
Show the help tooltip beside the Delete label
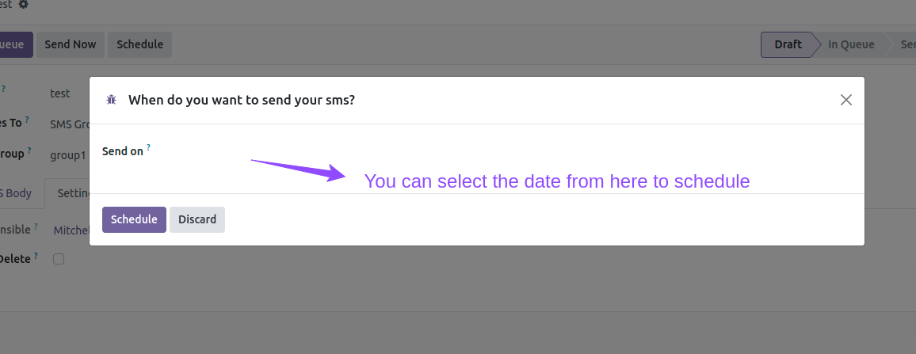pyautogui.click(x=36, y=256)
